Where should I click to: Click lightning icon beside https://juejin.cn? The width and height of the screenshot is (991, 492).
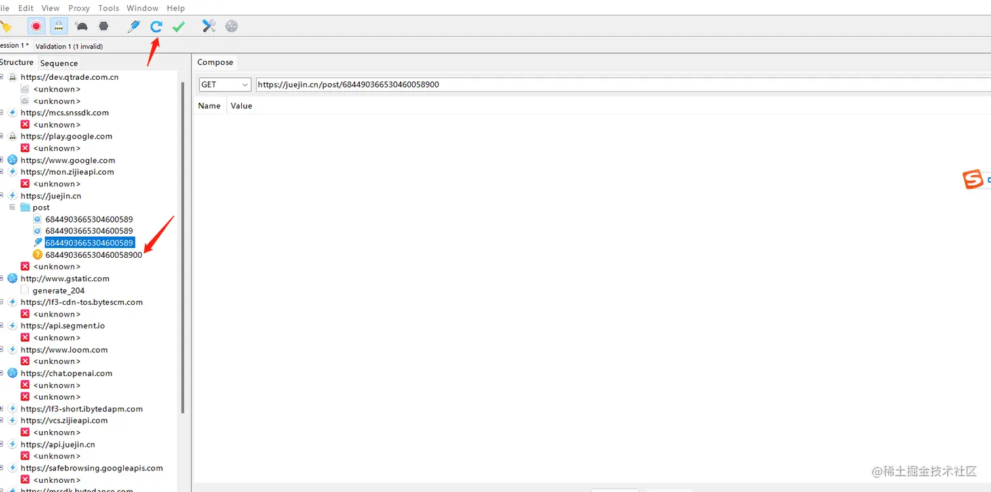tap(12, 196)
